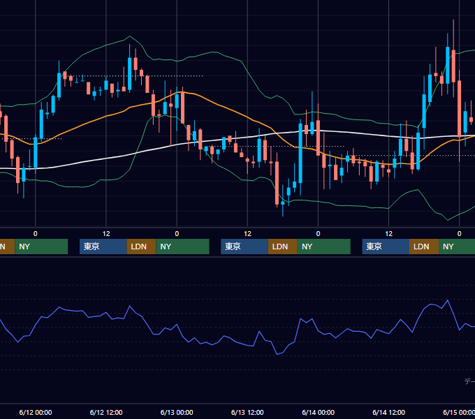
Task: Select the 東京 session block on 6/14
Action: tap(386, 247)
